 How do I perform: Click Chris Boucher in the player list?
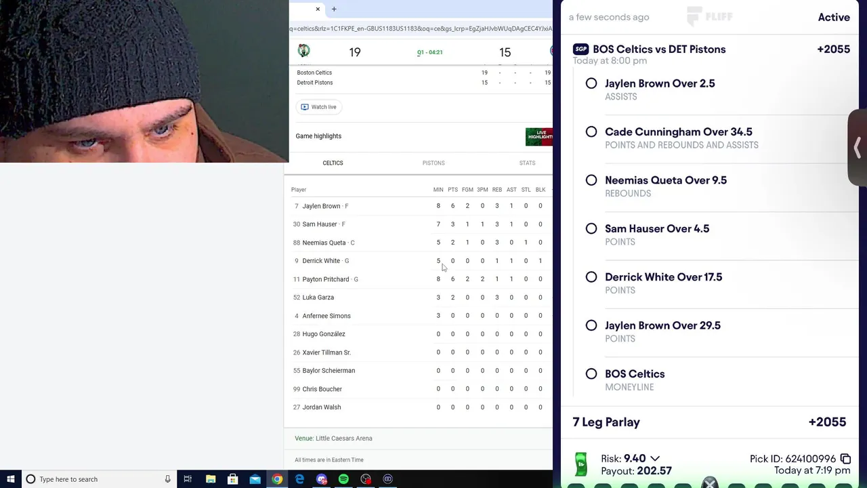322,389
